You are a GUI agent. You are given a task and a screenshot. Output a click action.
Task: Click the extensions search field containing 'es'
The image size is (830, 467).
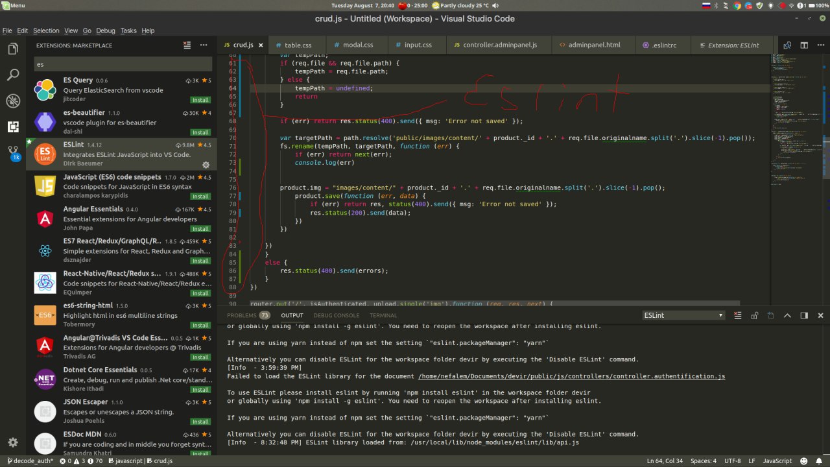point(123,64)
